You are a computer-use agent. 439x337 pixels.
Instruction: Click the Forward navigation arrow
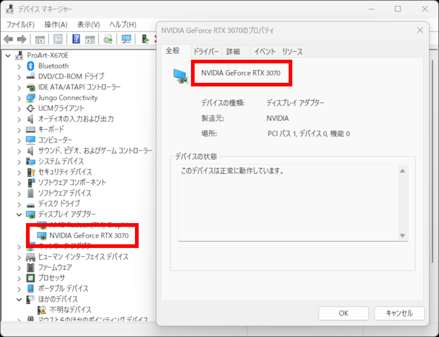22,39
